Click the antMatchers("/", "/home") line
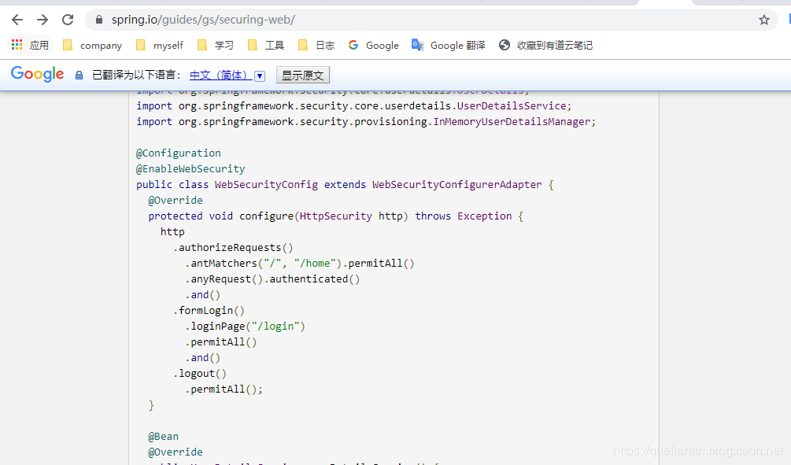The height and width of the screenshot is (465, 791). pos(300,264)
